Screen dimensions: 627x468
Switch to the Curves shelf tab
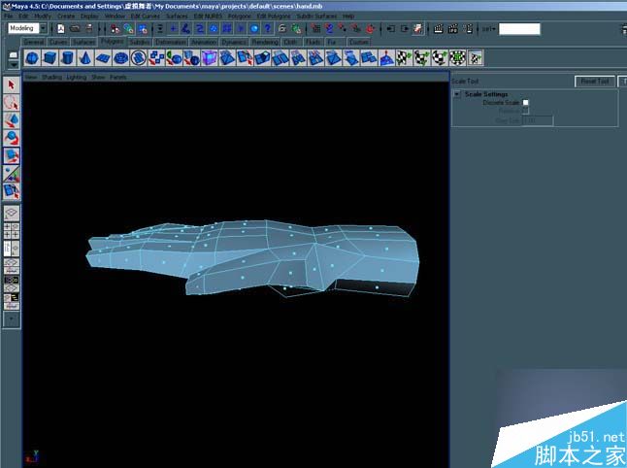pos(58,42)
